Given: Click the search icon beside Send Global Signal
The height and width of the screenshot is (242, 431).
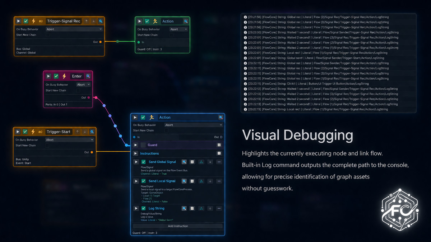Looking at the screenshot, I should click(x=184, y=162).
